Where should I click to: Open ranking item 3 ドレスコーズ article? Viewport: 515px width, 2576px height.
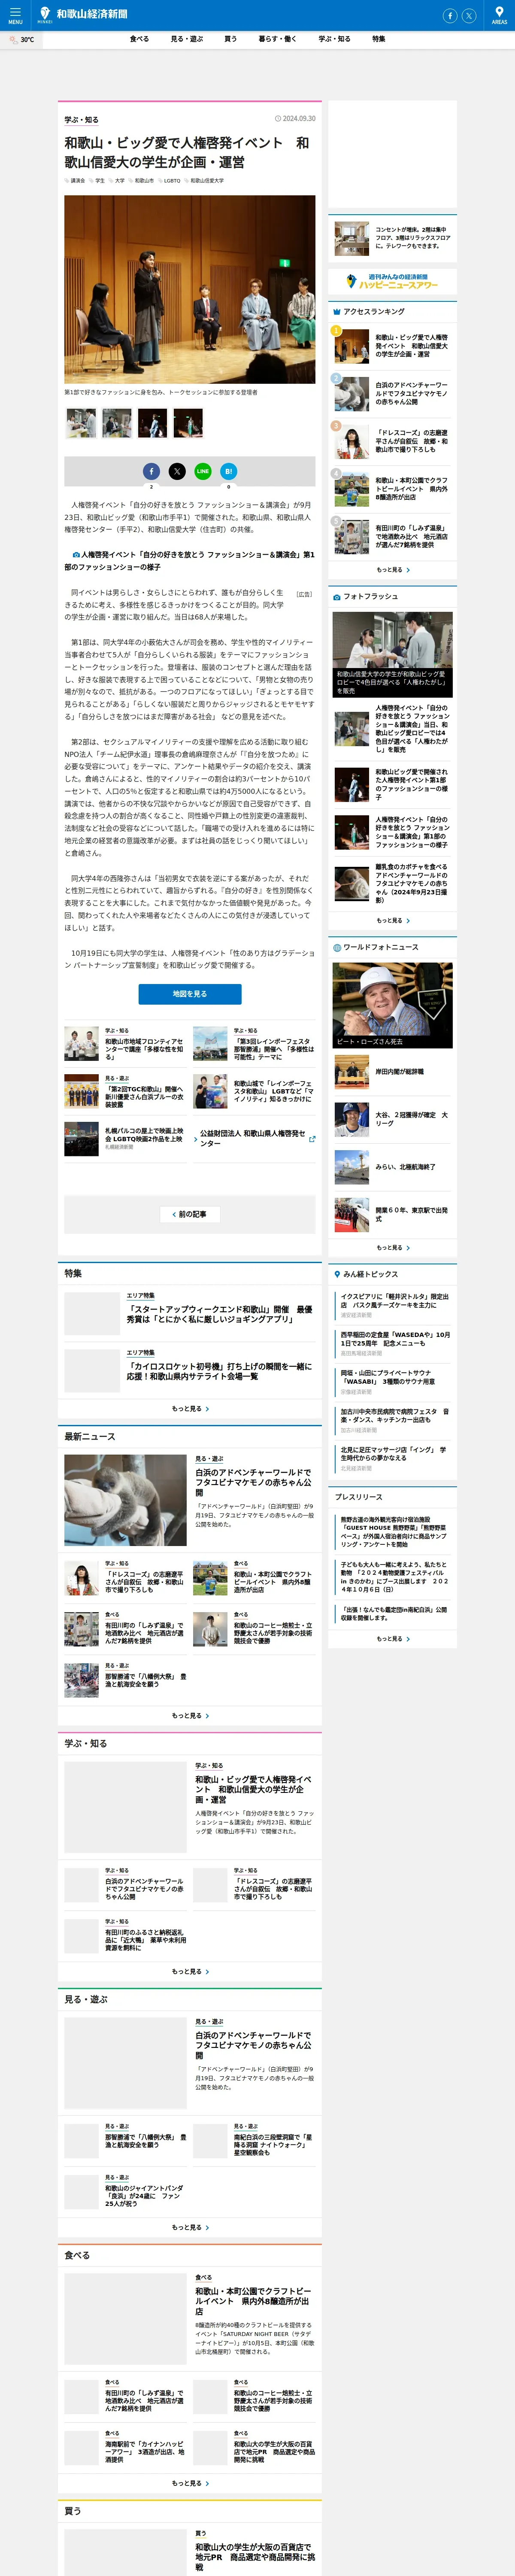coord(392,441)
